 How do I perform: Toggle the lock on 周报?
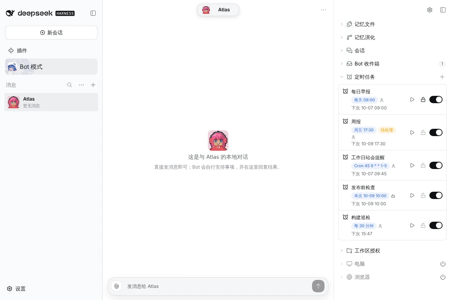point(423,132)
